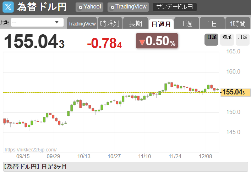The width and height of the screenshot is (251, 173).
Task: Click the external-link icon beside TradingView in header
Action: (x=112, y=8)
